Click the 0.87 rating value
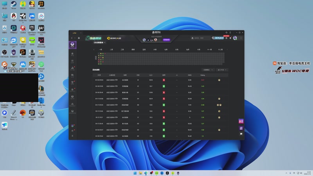The image size is (313, 176). point(203,80)
